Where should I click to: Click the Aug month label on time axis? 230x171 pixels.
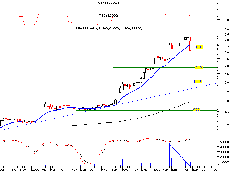[x=105, y=169]
